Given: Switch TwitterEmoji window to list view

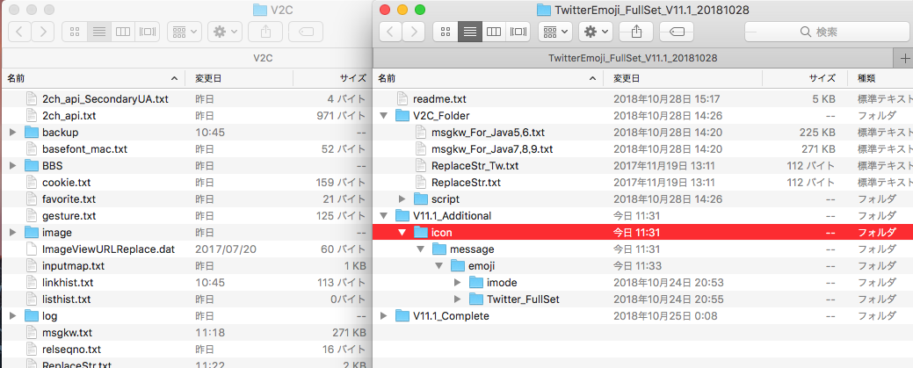Looking at the screenshot, I should click(470, 32).
